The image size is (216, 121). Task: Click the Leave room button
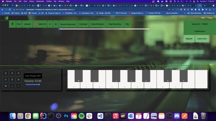tap(202, 38)
